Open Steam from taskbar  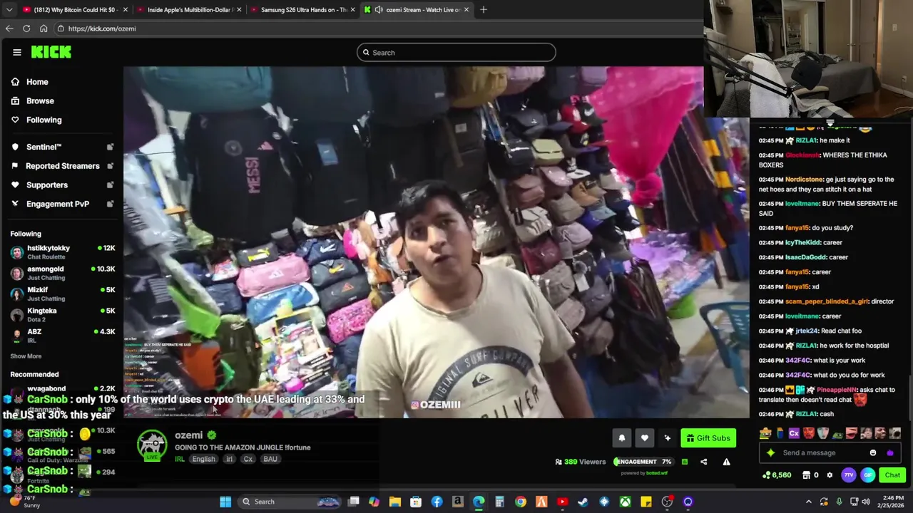coord(583,502)
